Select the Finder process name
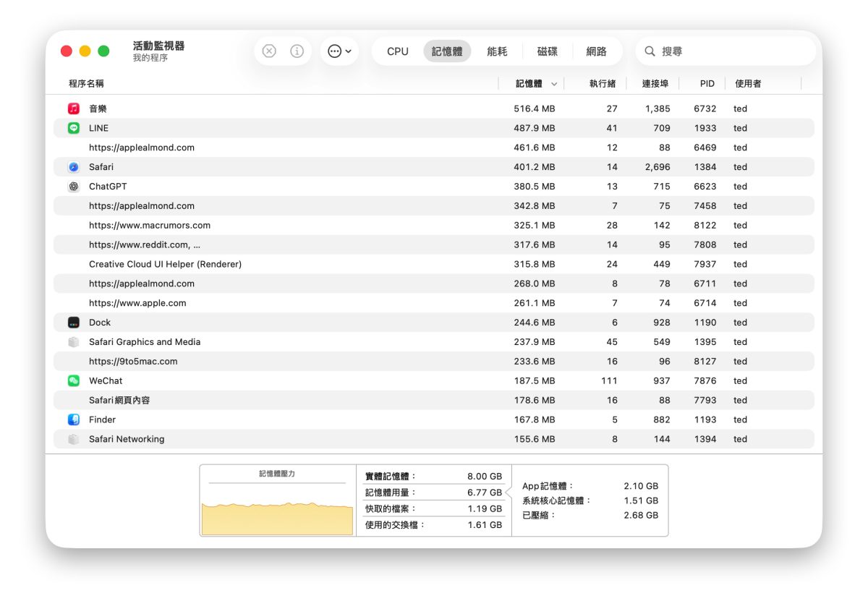Viewport: 868px width, 609px height. click(102, 420)
